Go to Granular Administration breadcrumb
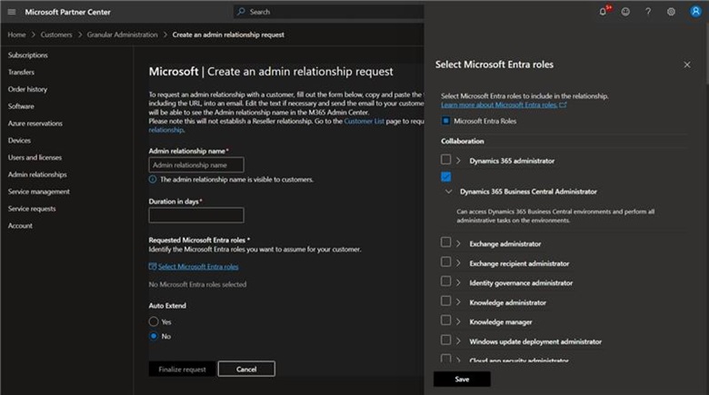The image size is (709, 395). (x=122, y=35)
